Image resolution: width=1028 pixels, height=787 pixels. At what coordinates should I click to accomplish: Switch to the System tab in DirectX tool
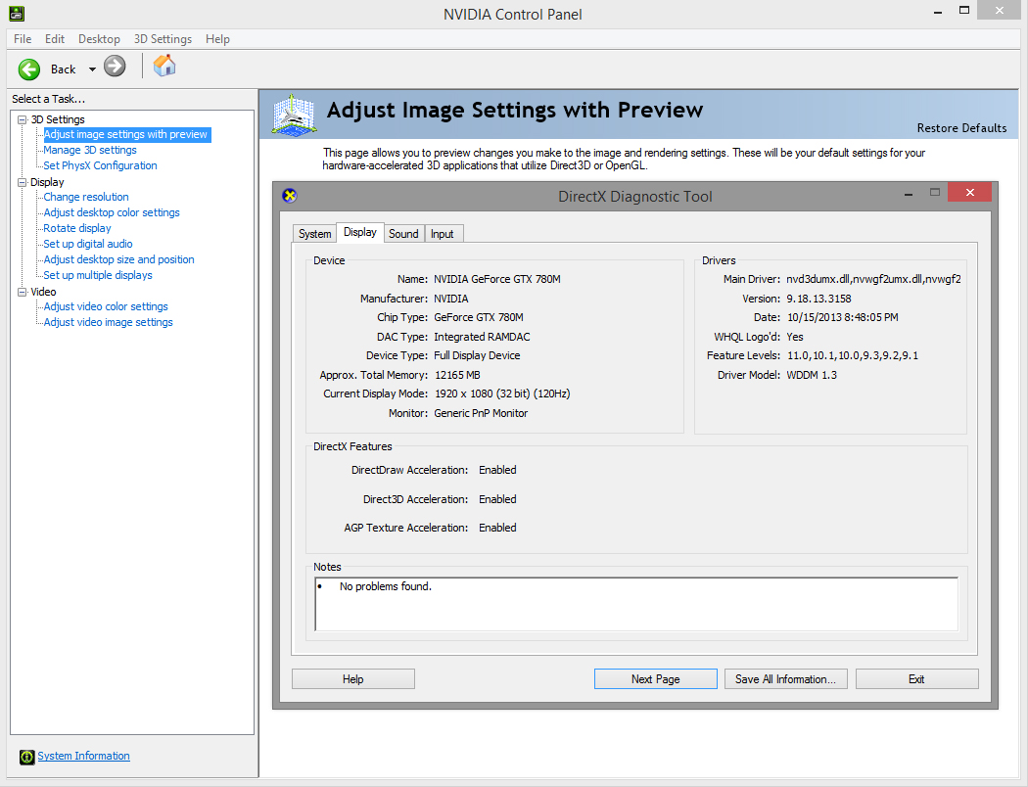tap(314, 234)
